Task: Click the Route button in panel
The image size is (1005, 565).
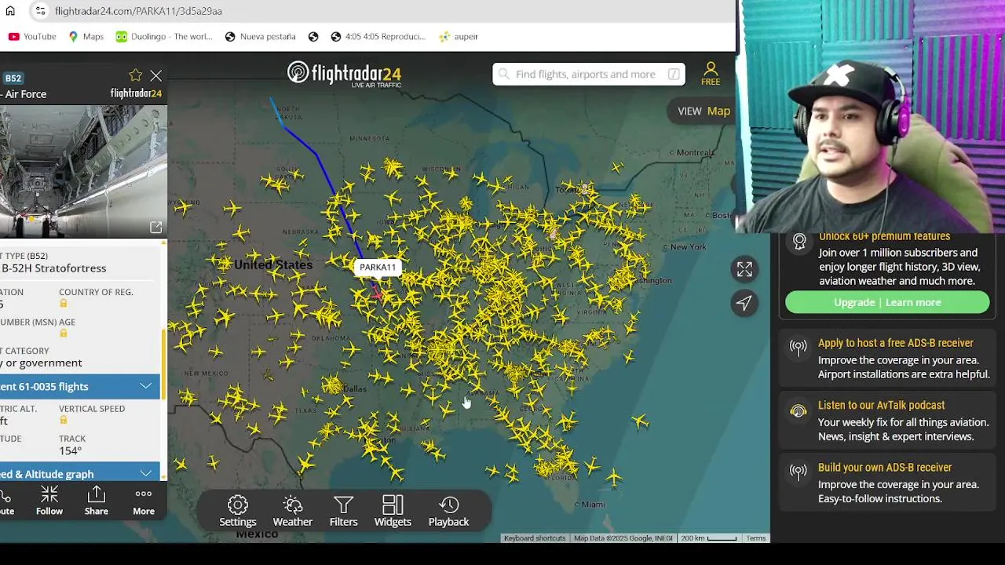Action: tap(6, 501)
